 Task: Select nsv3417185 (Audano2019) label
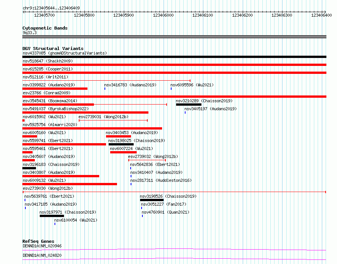point(51,204)
